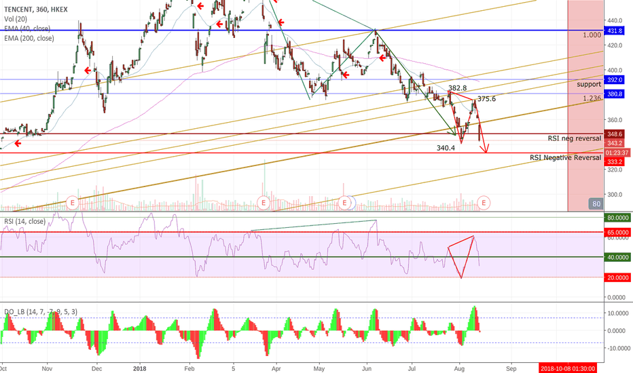The height and width of the screenshot is (373, 633).
Task: Click the Vol (20) indicator legend
Action: pos(16,19)
